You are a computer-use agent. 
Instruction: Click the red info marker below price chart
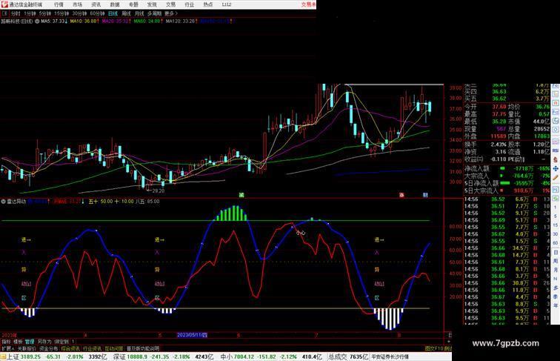(401, 195)
